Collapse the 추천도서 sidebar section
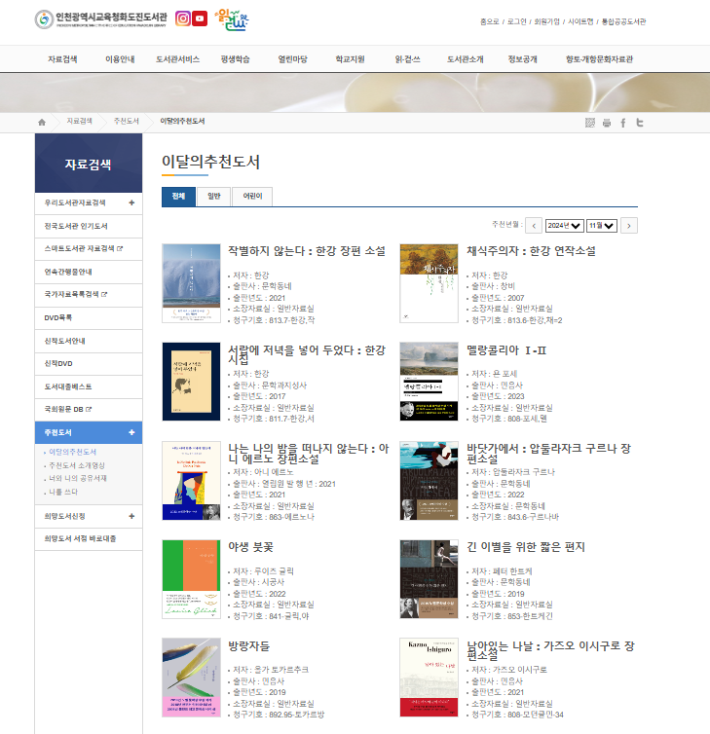The width and height of the screenshot is (710, 734). (x=131, y=432)
